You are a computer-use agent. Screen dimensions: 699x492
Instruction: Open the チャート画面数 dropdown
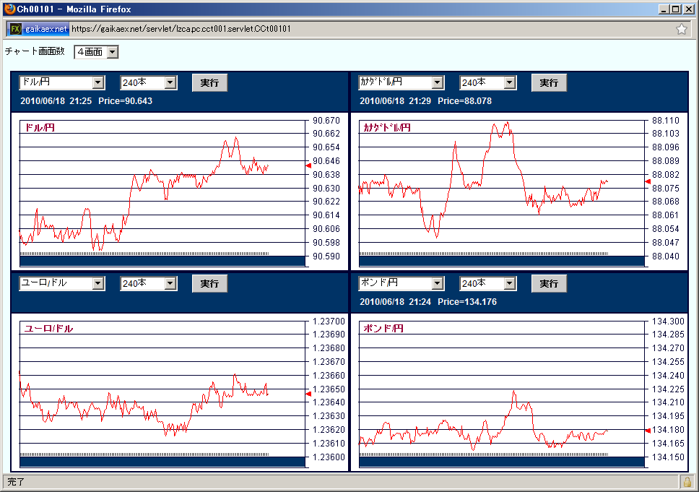pos(96,52)
